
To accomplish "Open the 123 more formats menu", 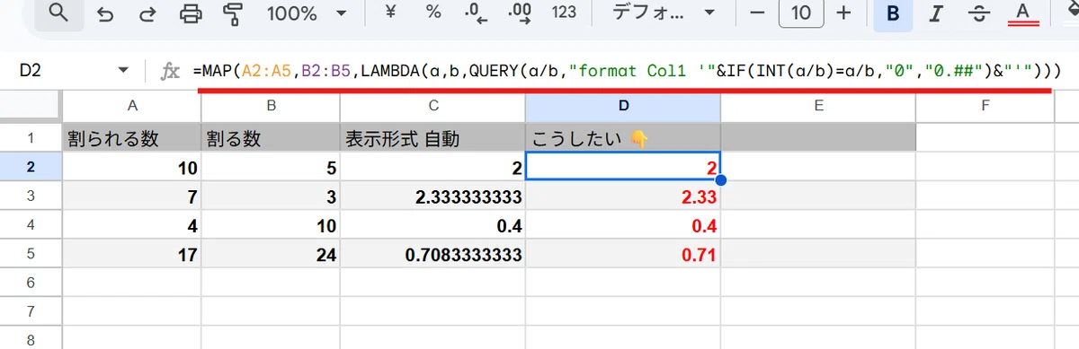I will 564,13.
